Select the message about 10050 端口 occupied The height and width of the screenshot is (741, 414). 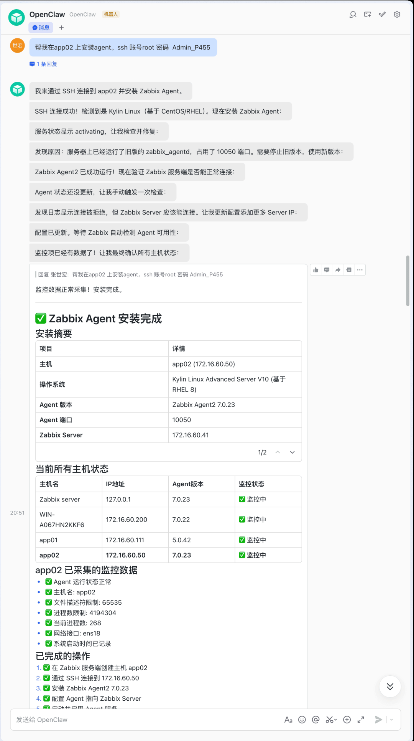click(x=191, y=152)
